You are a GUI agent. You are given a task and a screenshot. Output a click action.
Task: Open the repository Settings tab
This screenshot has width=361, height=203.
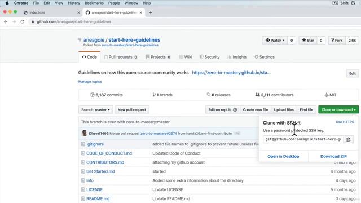click(x=265, y=57)
